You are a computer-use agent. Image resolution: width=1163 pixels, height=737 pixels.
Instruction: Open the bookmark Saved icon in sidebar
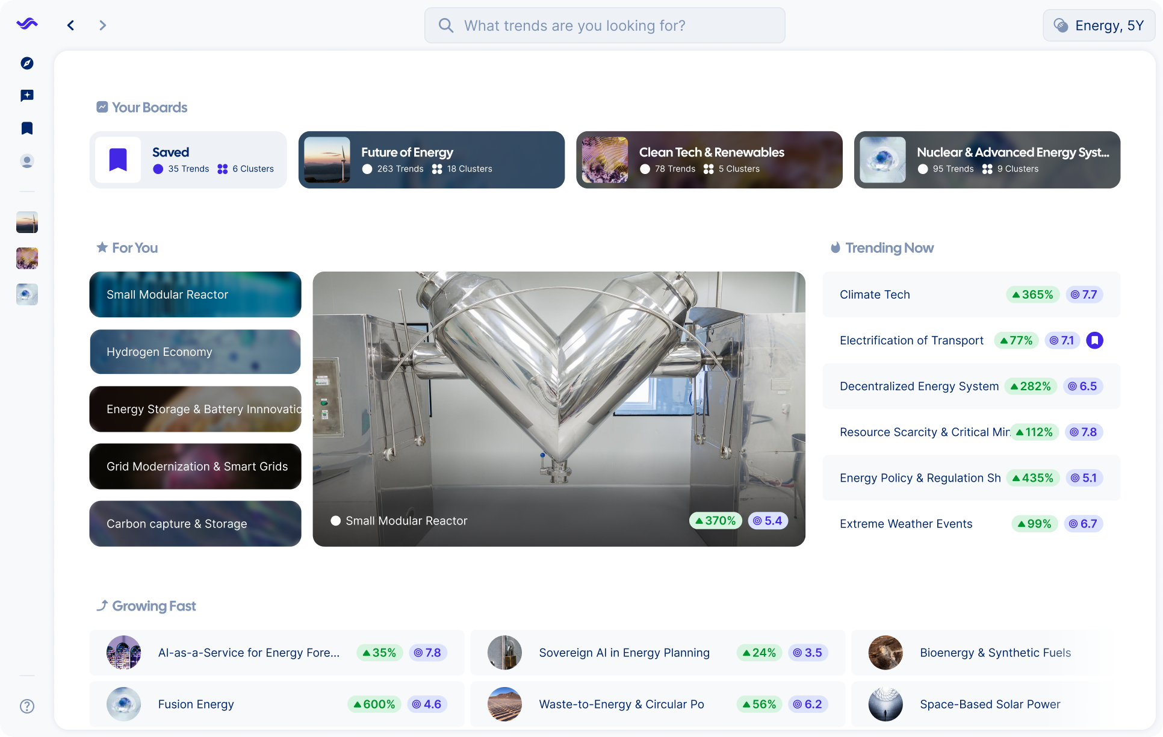pos(27,128)
